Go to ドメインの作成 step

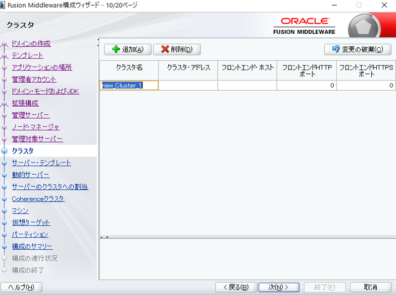(x=31, y=44)
